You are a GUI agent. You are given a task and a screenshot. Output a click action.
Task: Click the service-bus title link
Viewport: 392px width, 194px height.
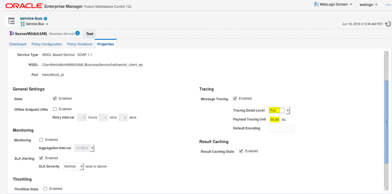31,18
